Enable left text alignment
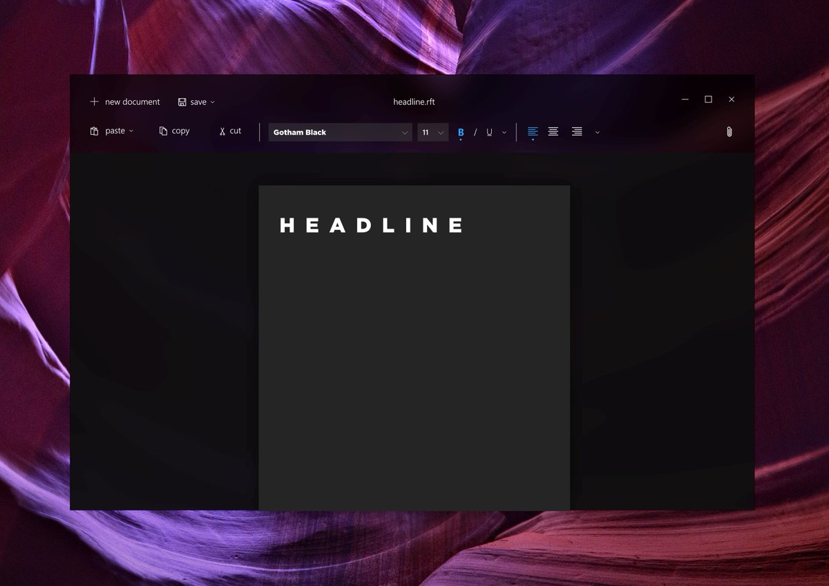This screenshot has width=829, height=586. click(532, 131)
